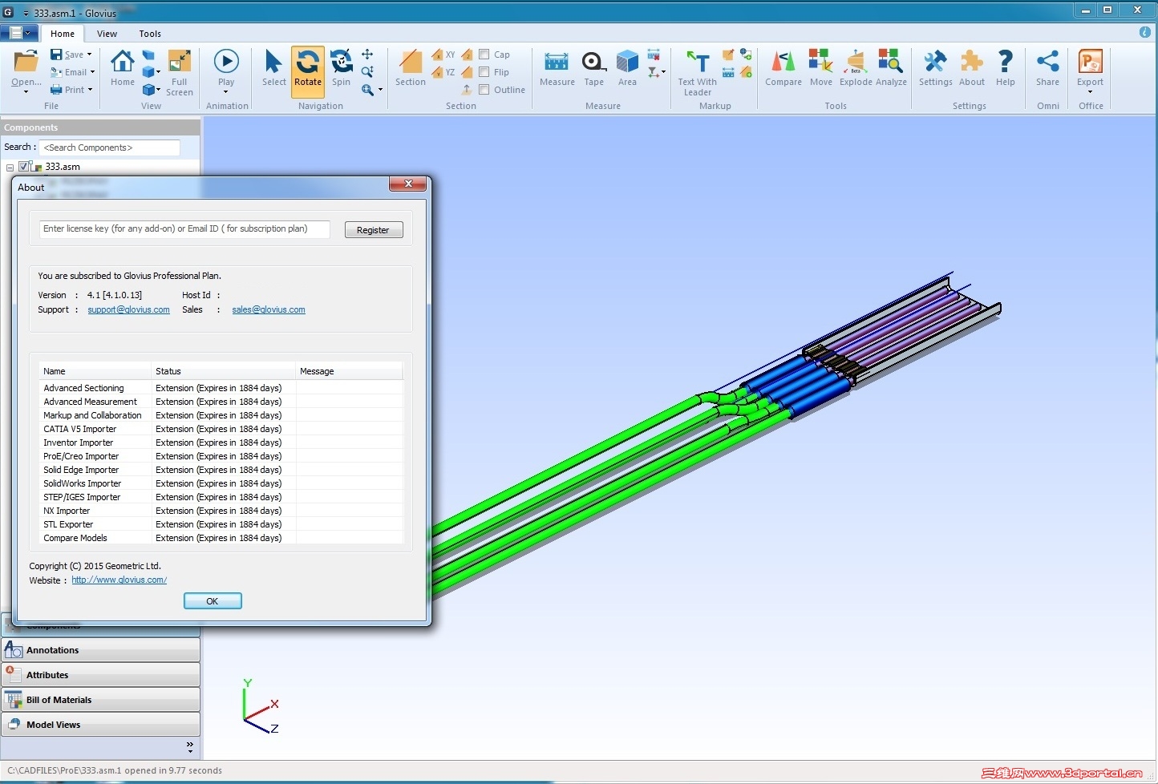Image resolution: width=1158 pixels, height=784 pixels.
Task: Select the XY section plane
Action: pyautogui.click(x=443, y=55)
